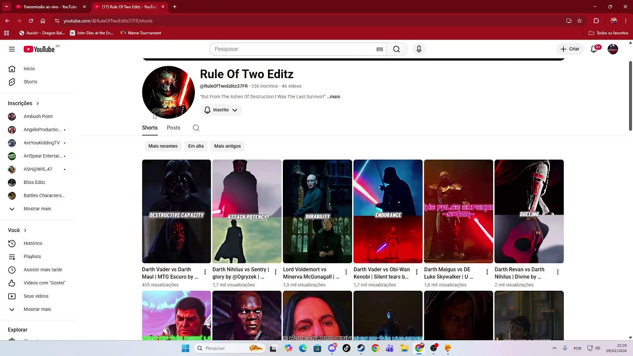Go back using browser back arrow
Screen dimensions: 633x356
(x=7, y=21)
